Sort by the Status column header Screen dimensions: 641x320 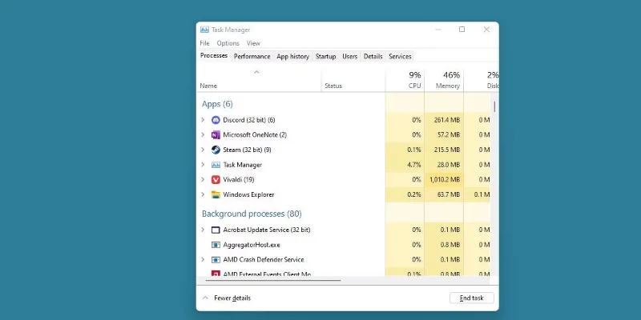coord(353,81)
